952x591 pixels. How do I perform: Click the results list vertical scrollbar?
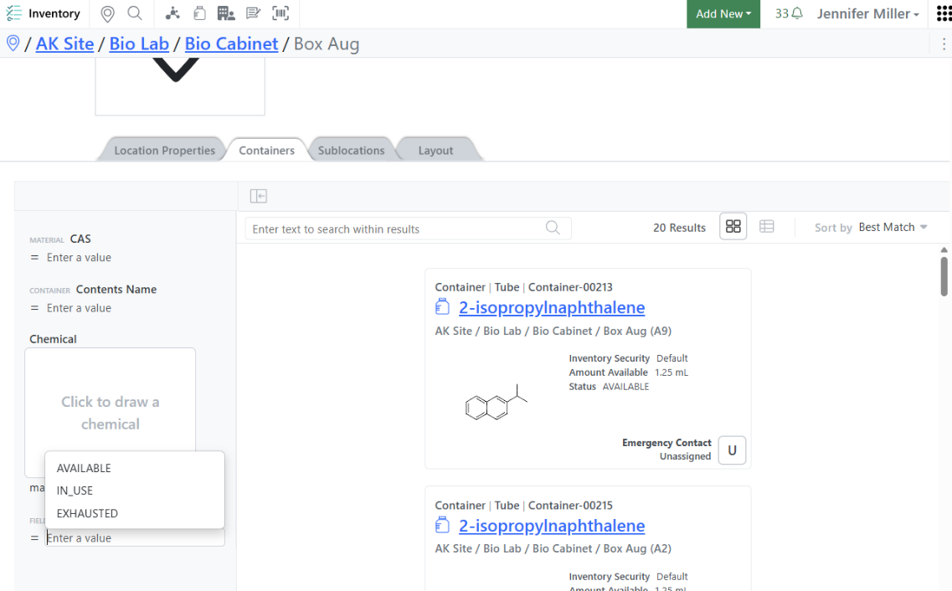click(x=944, y=276)
